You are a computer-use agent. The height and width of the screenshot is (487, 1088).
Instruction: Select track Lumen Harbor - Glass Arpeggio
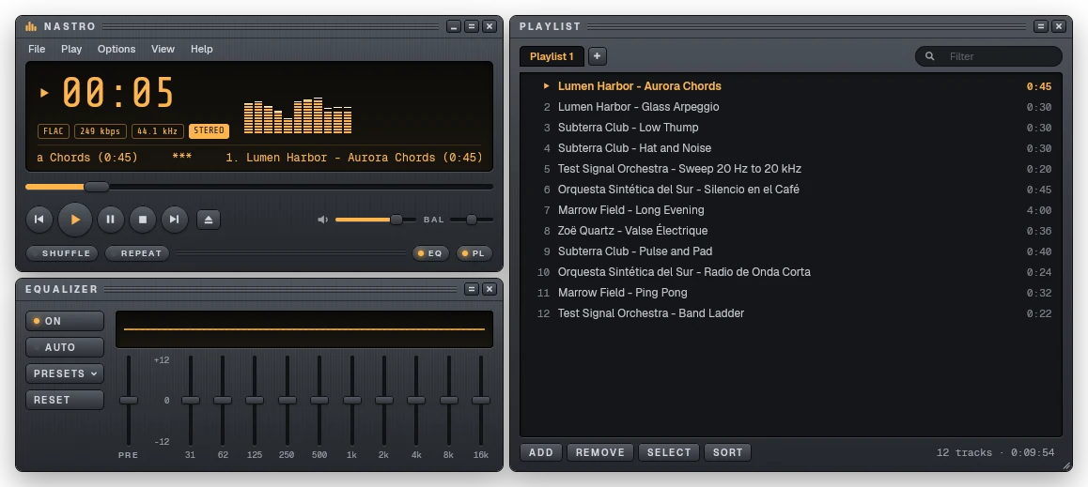click(x=791, y=107)
